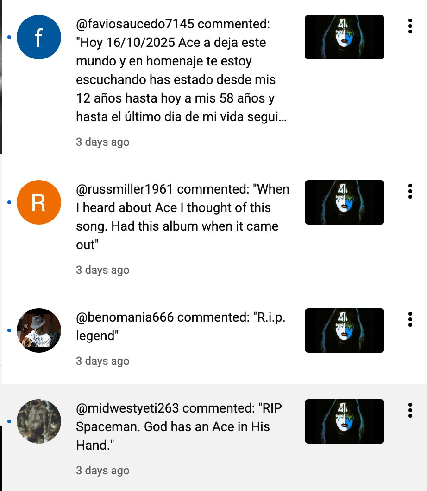Open more options for faviosaucedo7145 notification
Image resolution: width=427 pixels, height=491 pixels.
click(x=410, y=26)
